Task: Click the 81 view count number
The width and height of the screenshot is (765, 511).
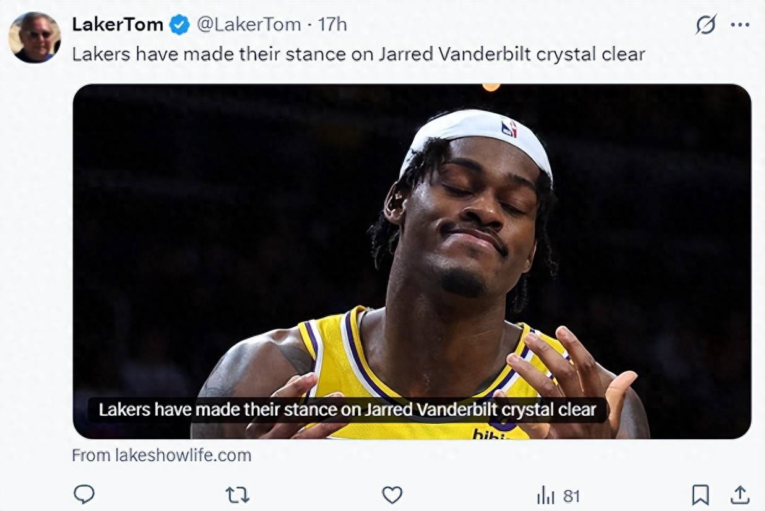Action: [x=571, y=496]
